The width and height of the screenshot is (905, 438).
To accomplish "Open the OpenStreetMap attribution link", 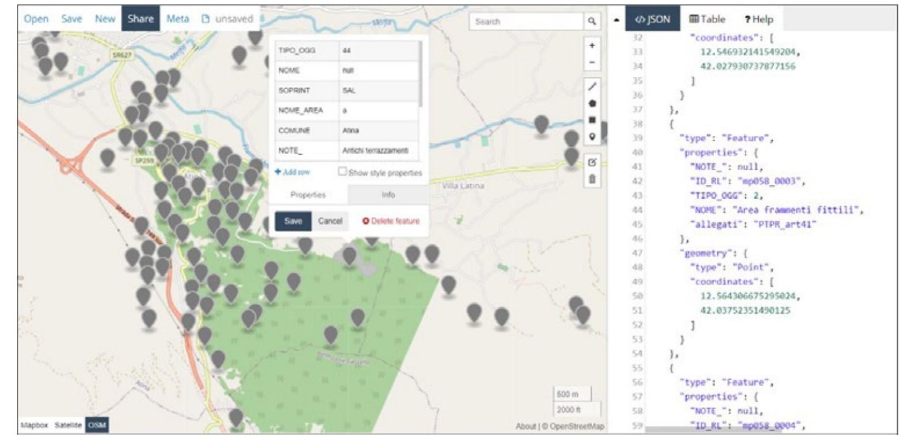I will (x=576, y=426).
